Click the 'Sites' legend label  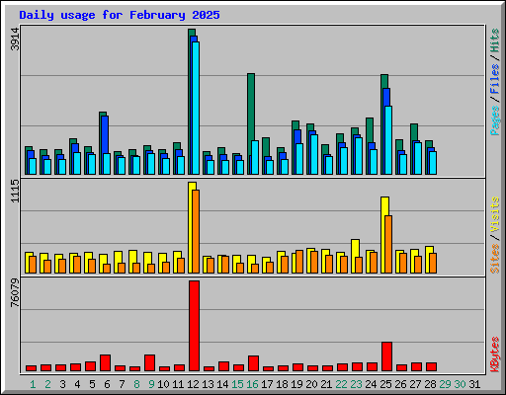tap(495, 259)
